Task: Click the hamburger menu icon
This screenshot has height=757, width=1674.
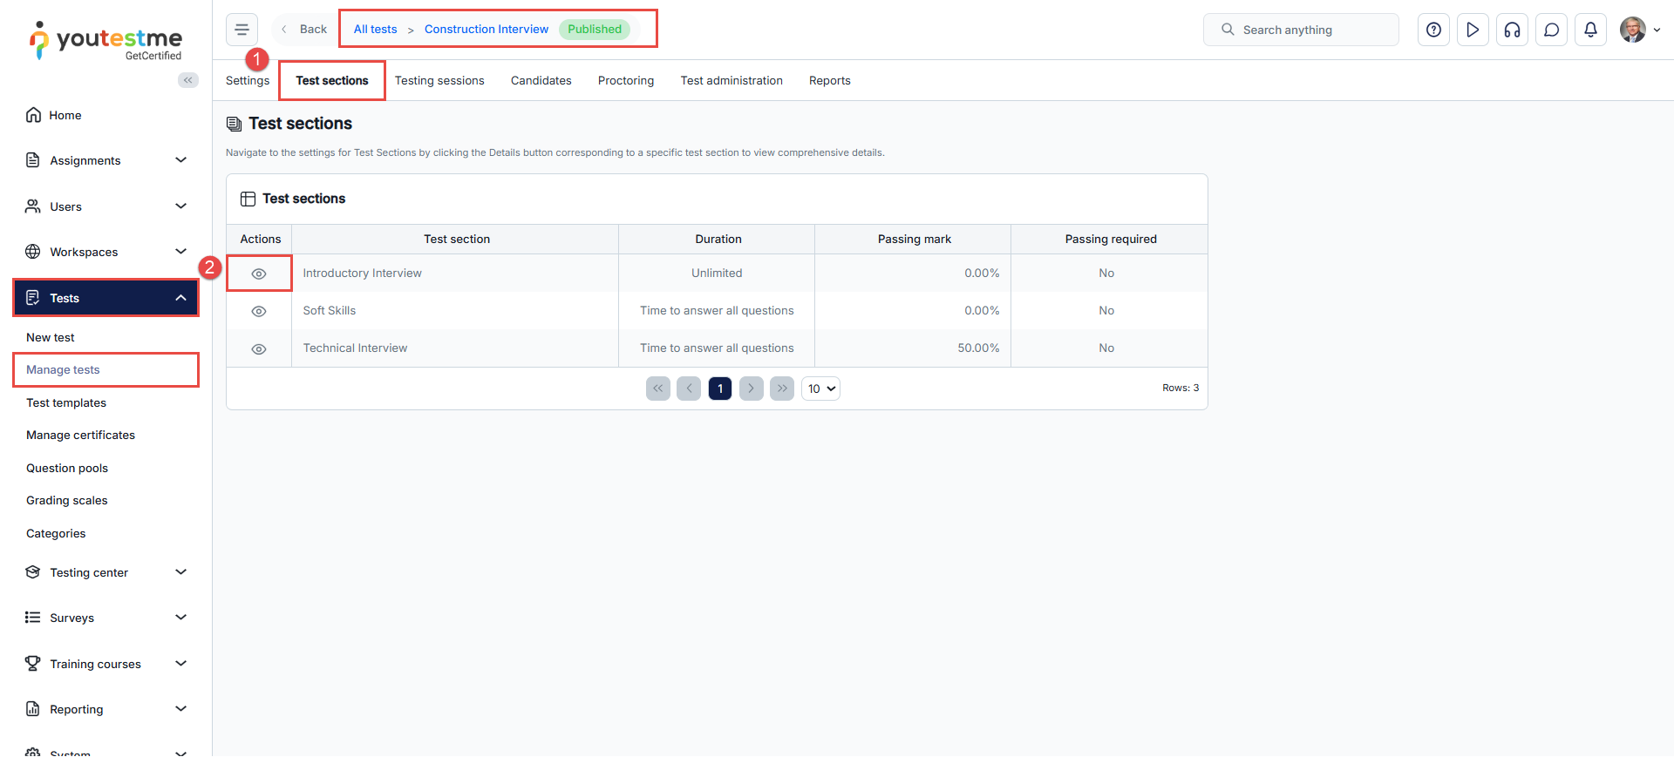Action: [242, 30]
